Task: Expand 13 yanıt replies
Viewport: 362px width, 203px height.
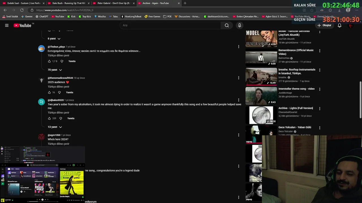Action: pyautogui.click(x=55, y=127)
